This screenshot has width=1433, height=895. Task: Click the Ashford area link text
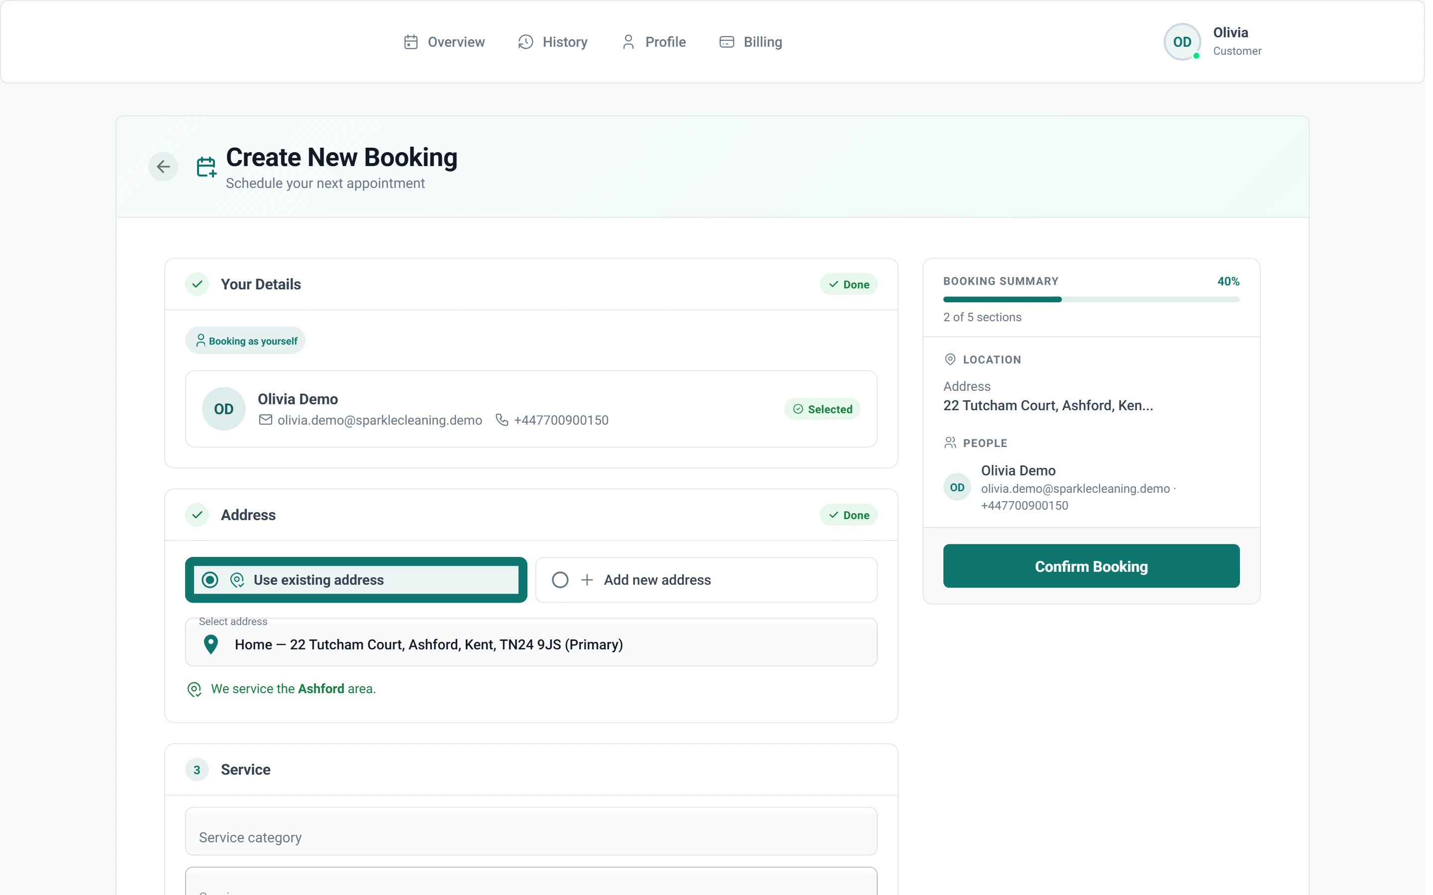tap(321, 690)
